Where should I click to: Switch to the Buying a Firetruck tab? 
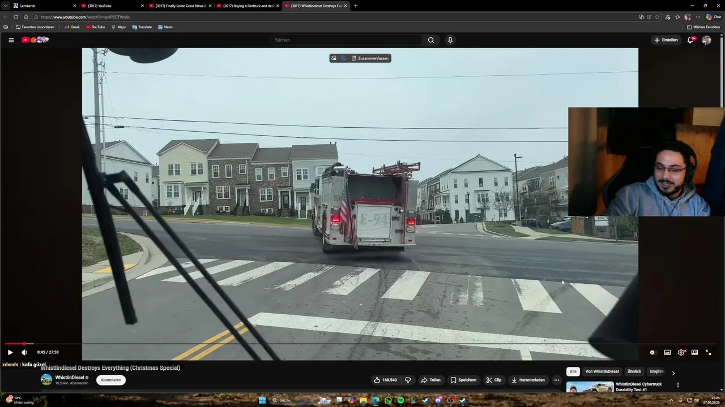coord(248,6)
